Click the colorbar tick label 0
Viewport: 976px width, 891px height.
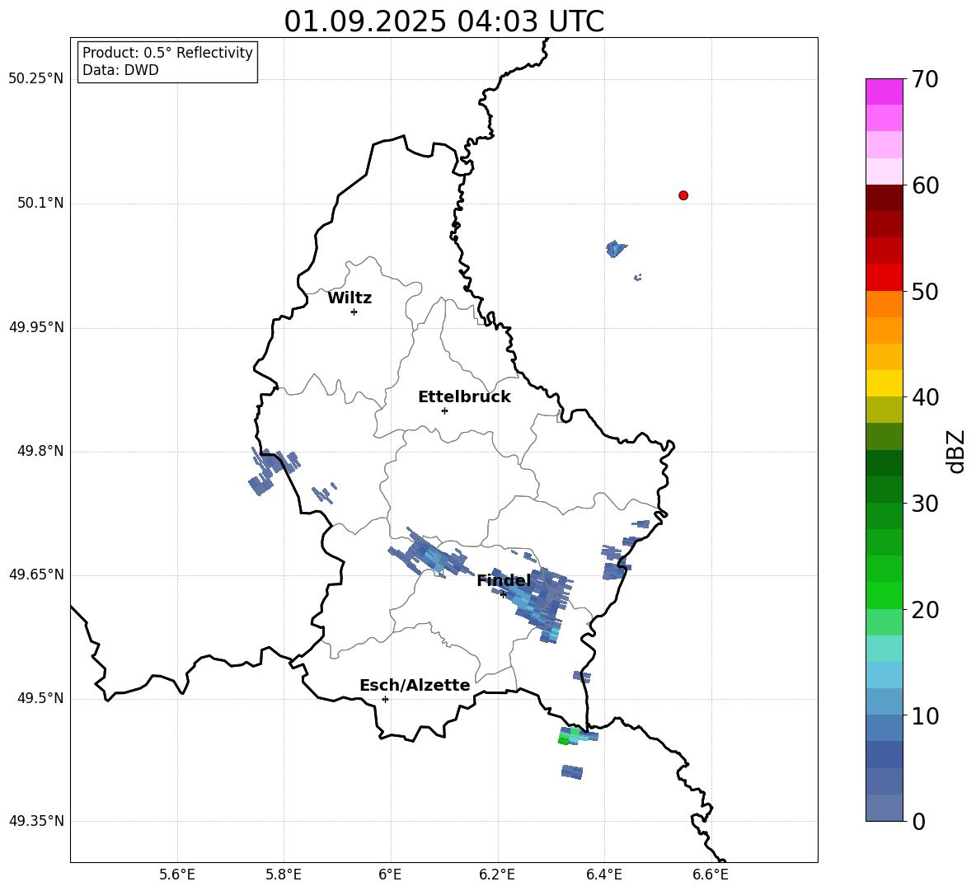pyautogui.click(x=918, y=822)
